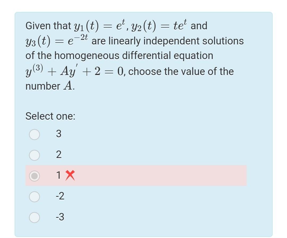Select the radio button for answer -3
Image resolution: width=287 pixels, height=238 pixels.
pyautogui.click(x=34, y=217)
